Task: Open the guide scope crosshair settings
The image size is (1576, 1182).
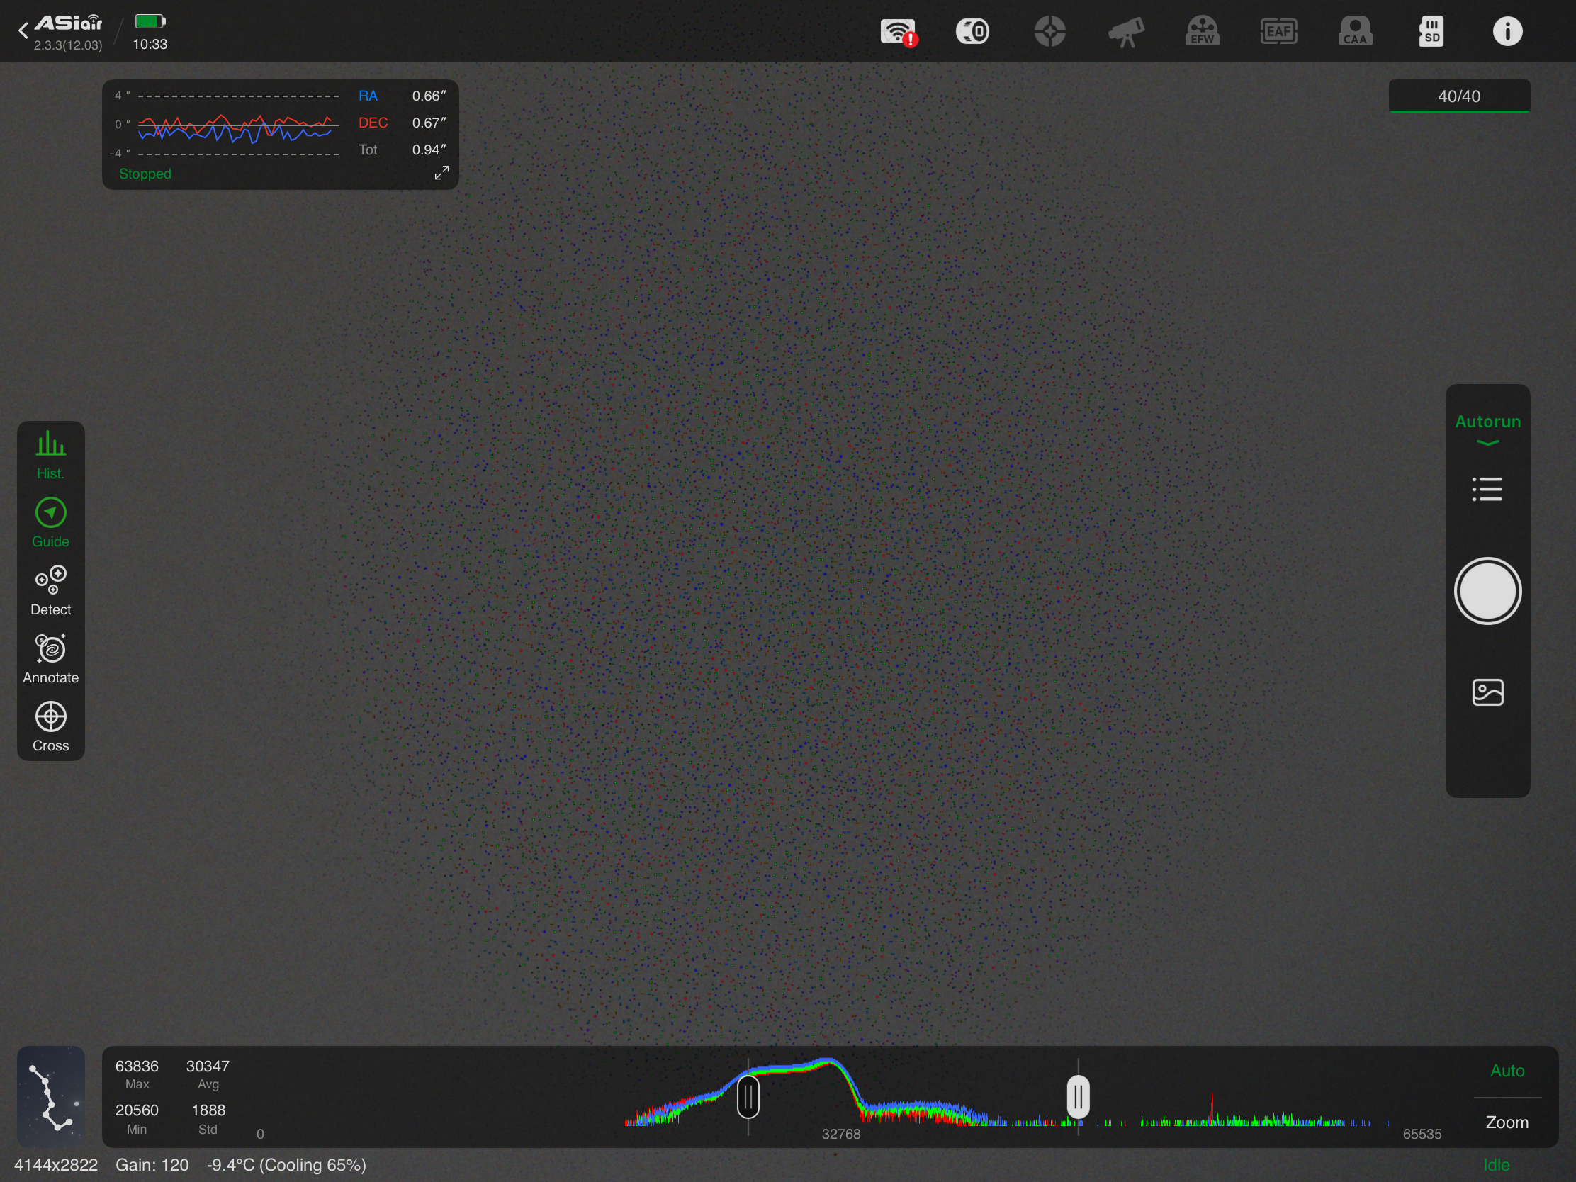Action: (1050, 31)
